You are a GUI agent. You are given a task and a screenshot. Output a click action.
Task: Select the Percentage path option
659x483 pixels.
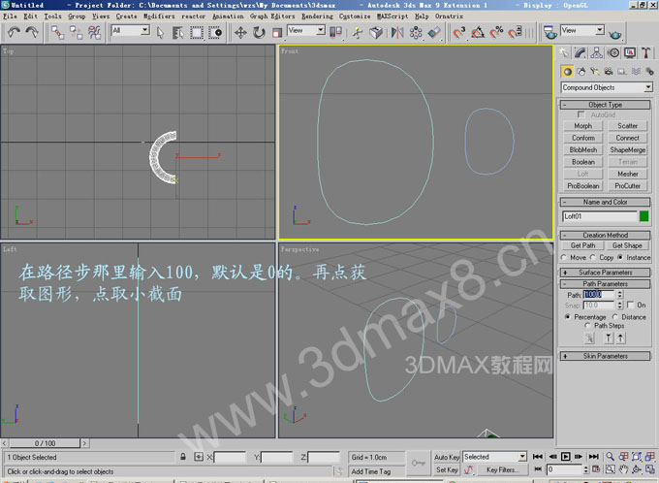[x=567, y=317]
